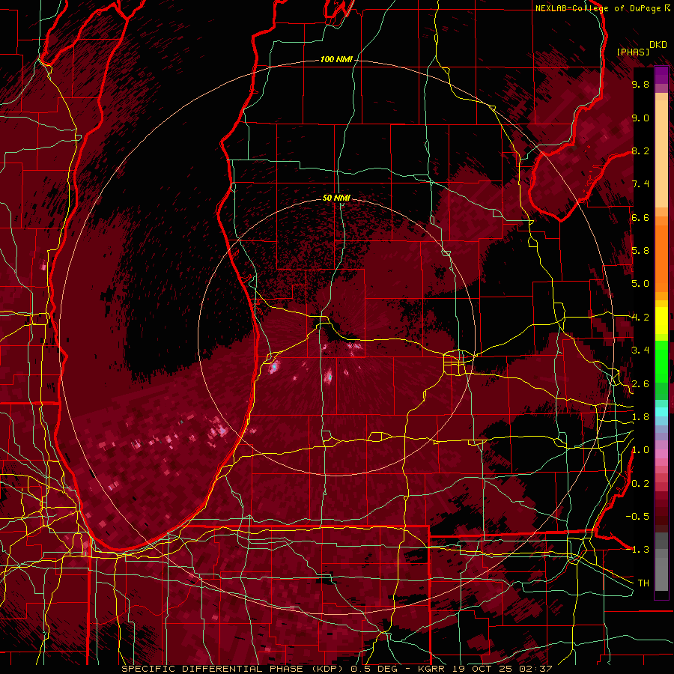Click the 9.8 value on the color scale

coord(640,84)
